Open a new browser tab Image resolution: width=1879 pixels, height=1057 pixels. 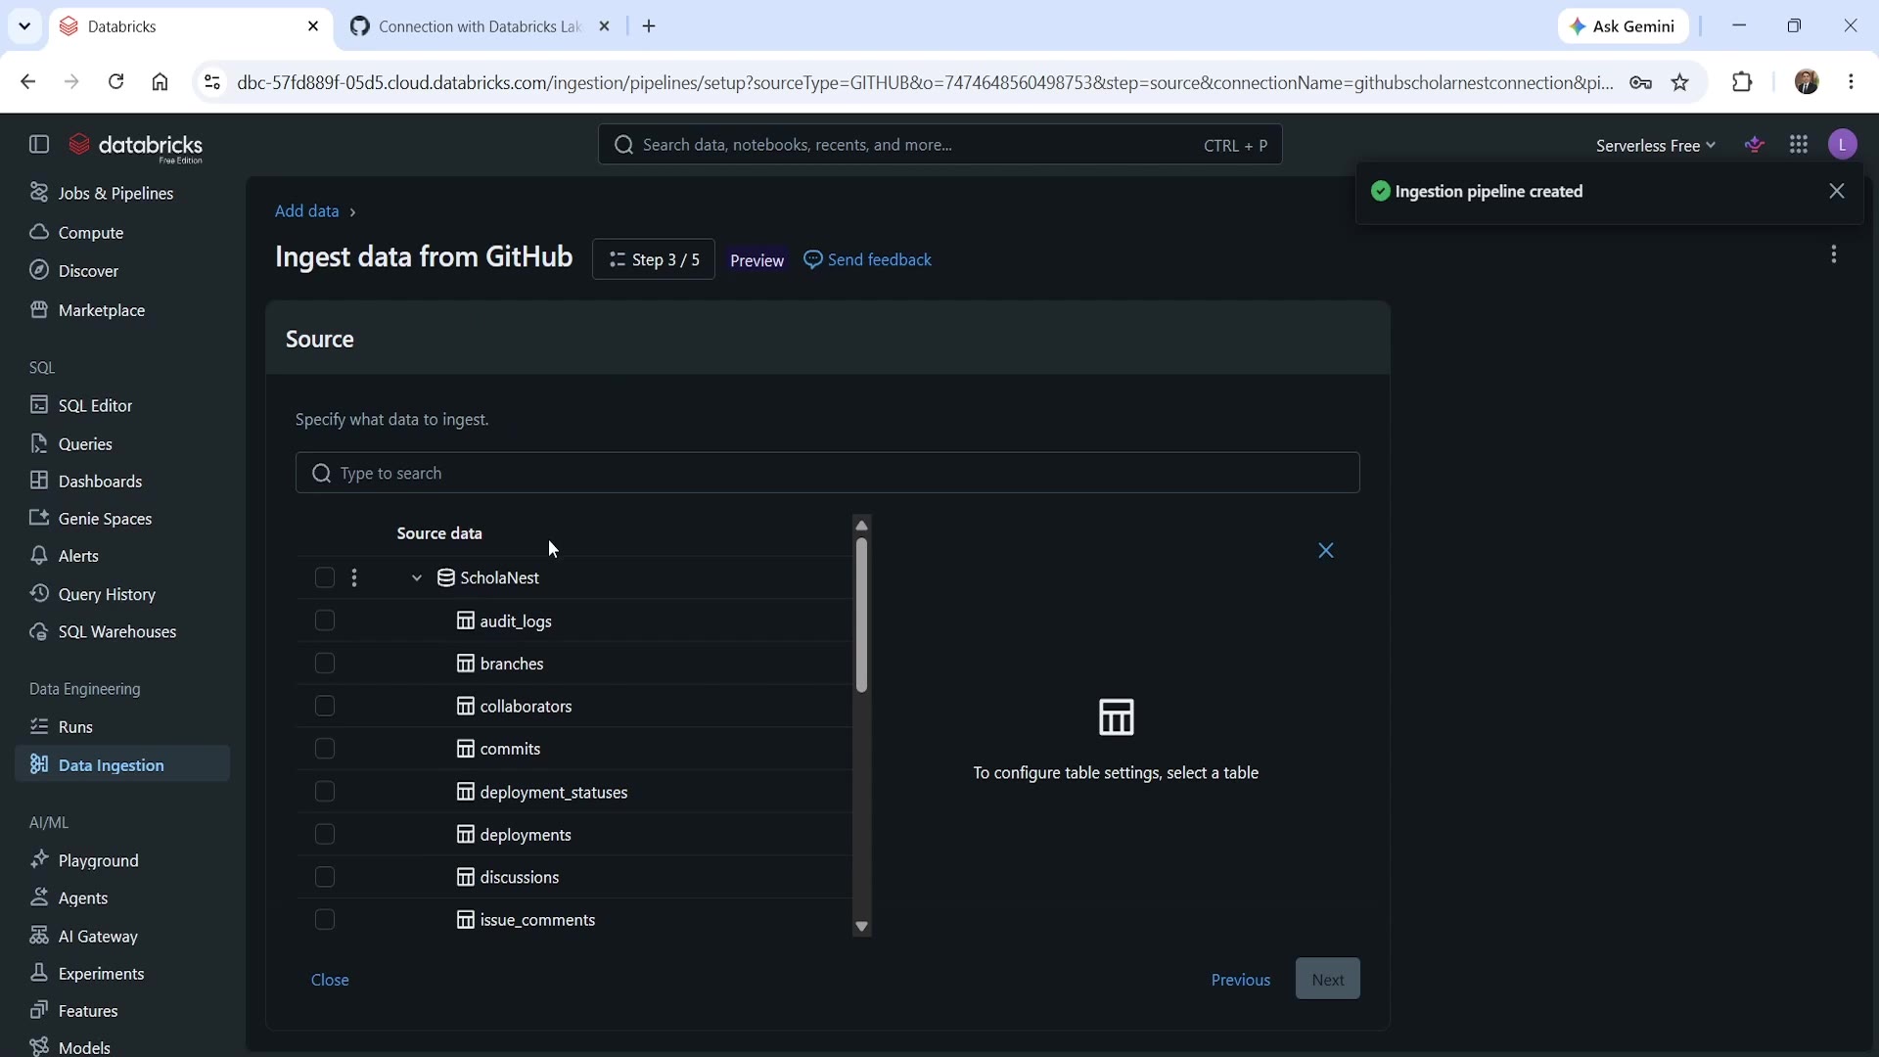coord(649,26)
